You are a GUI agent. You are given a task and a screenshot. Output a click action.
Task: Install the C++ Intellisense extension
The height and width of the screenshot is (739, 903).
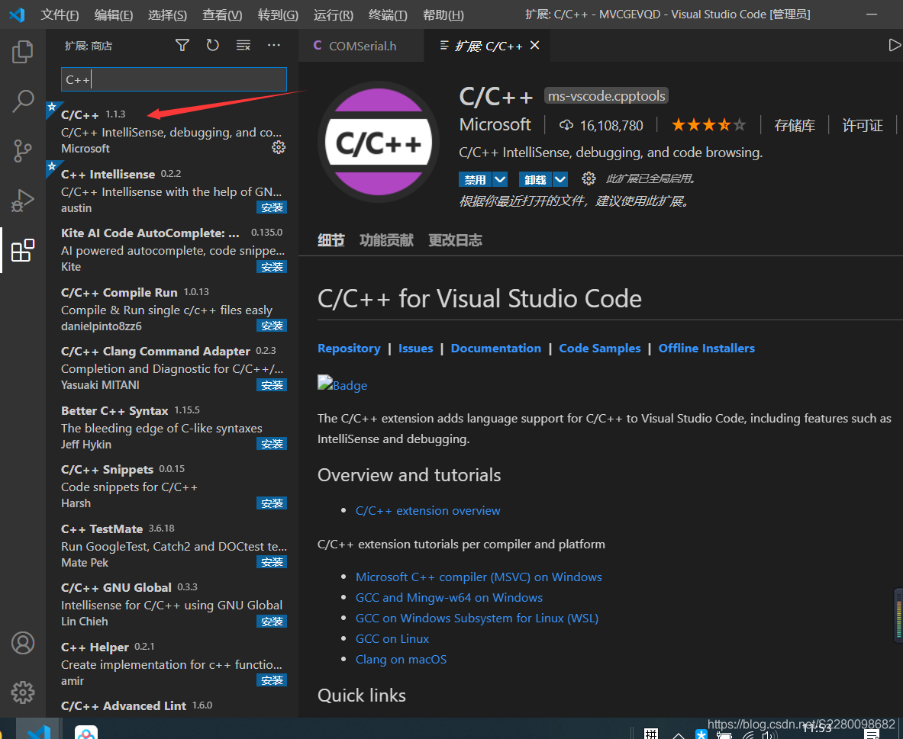tap(272, 207)
